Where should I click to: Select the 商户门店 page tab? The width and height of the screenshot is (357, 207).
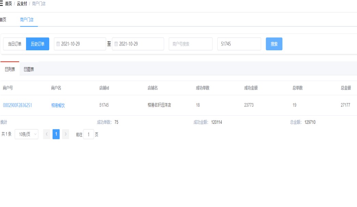click(x=27, y=20)
